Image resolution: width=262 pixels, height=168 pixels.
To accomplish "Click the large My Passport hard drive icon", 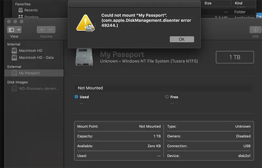I will pyautogui.click(x=84, y=57).
